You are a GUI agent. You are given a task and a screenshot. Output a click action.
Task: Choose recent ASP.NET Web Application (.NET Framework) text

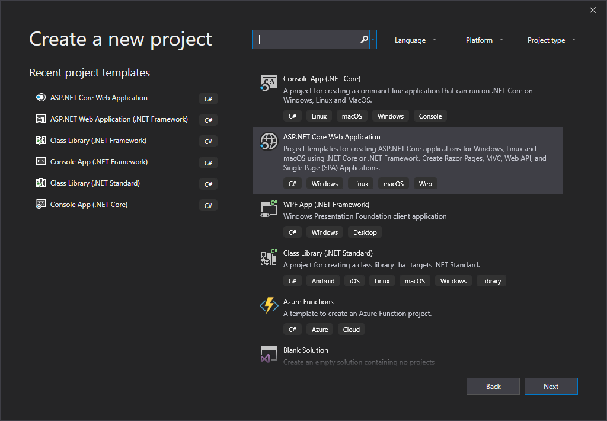tap(119, 119)
